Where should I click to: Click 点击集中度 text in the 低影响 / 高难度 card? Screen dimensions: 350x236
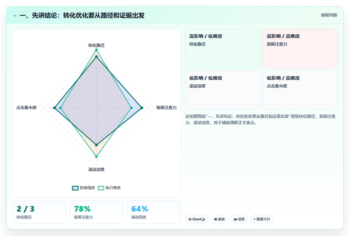(277, 86)
